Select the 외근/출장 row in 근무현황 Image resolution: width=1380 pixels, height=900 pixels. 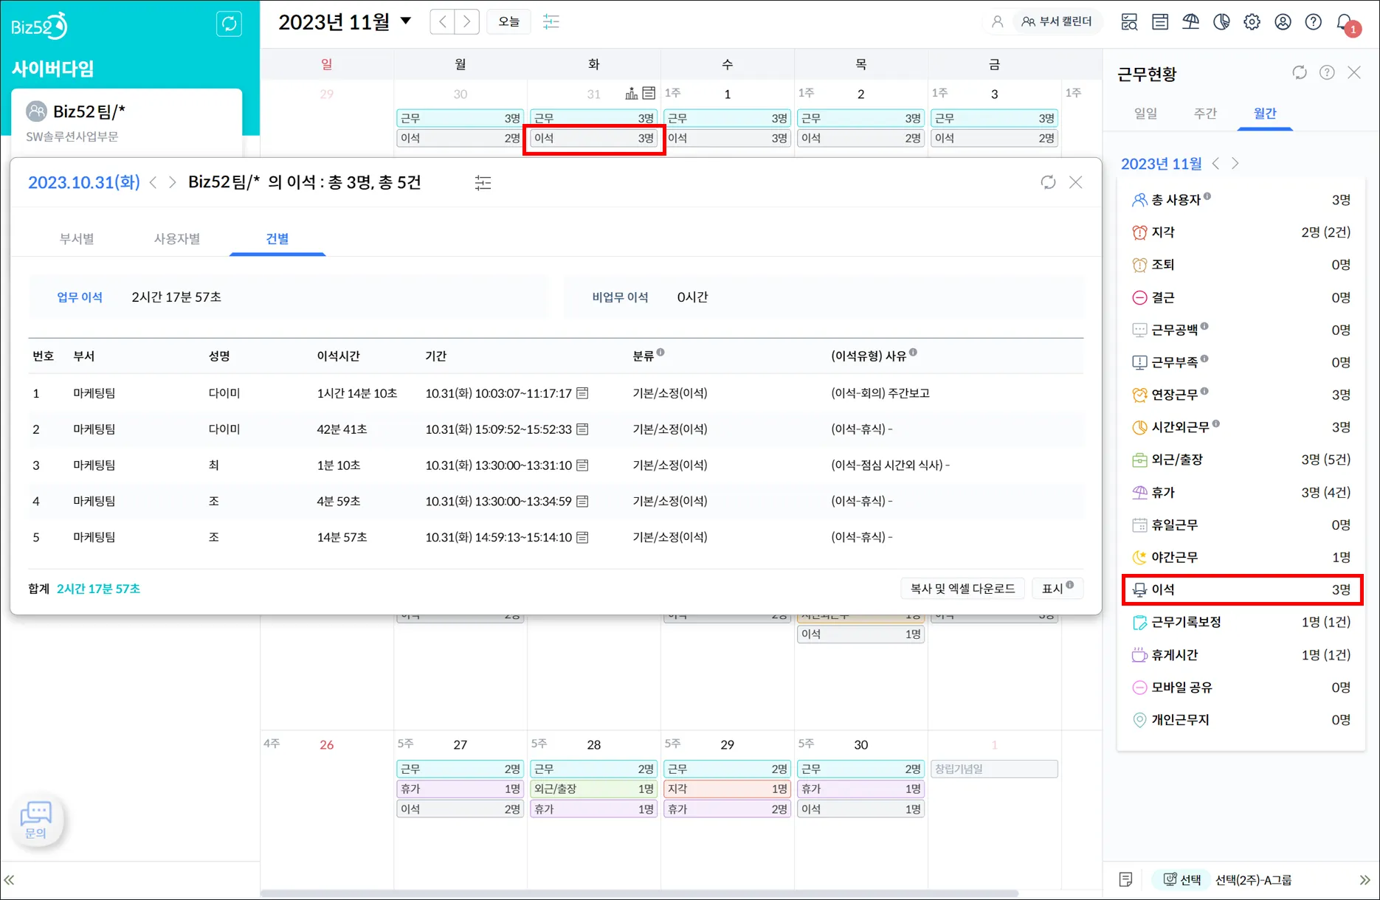(x=1241, y=460)
